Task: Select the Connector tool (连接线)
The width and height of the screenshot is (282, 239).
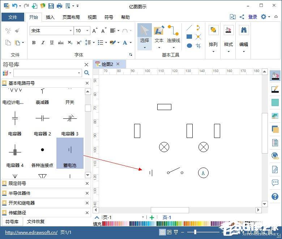Action: click(x=174, y=37)
